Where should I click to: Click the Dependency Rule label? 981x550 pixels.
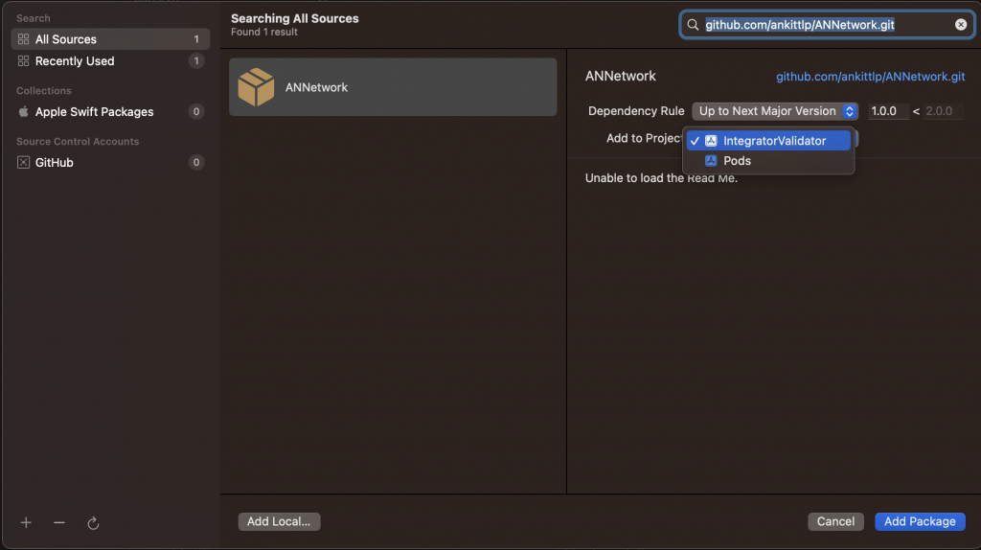tap(636, 111)
